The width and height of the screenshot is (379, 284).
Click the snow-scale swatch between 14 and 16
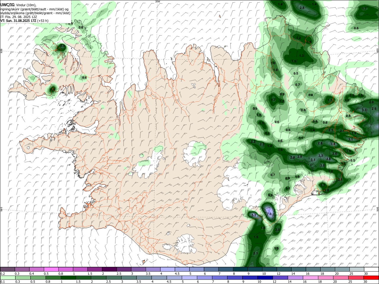coord(298,270)
